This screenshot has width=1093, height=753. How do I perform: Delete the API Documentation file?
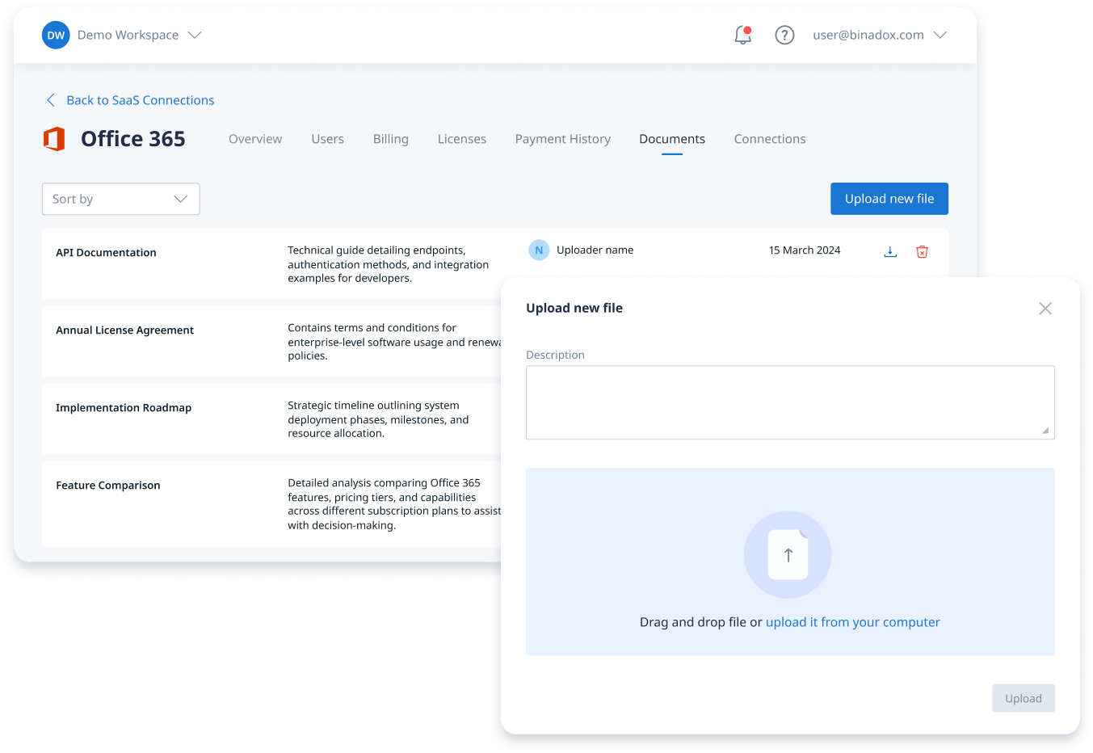pos(922,251)
